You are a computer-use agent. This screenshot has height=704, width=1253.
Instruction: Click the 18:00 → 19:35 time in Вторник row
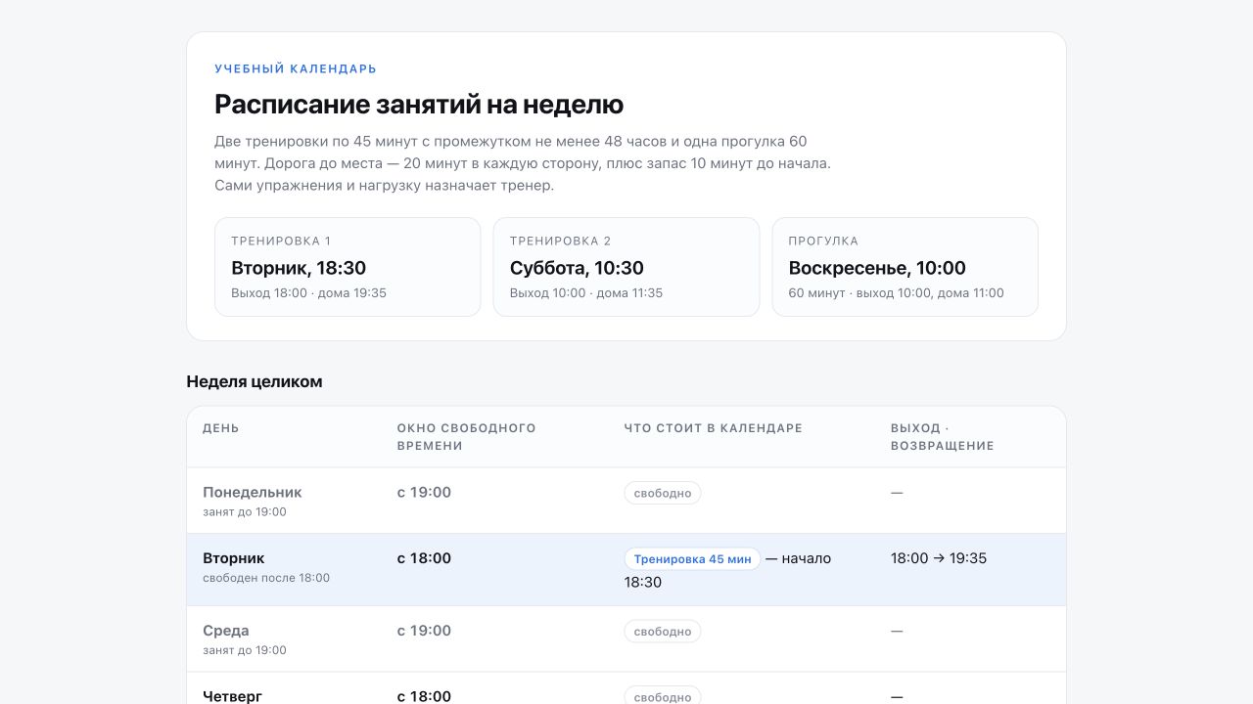point(939,558)
